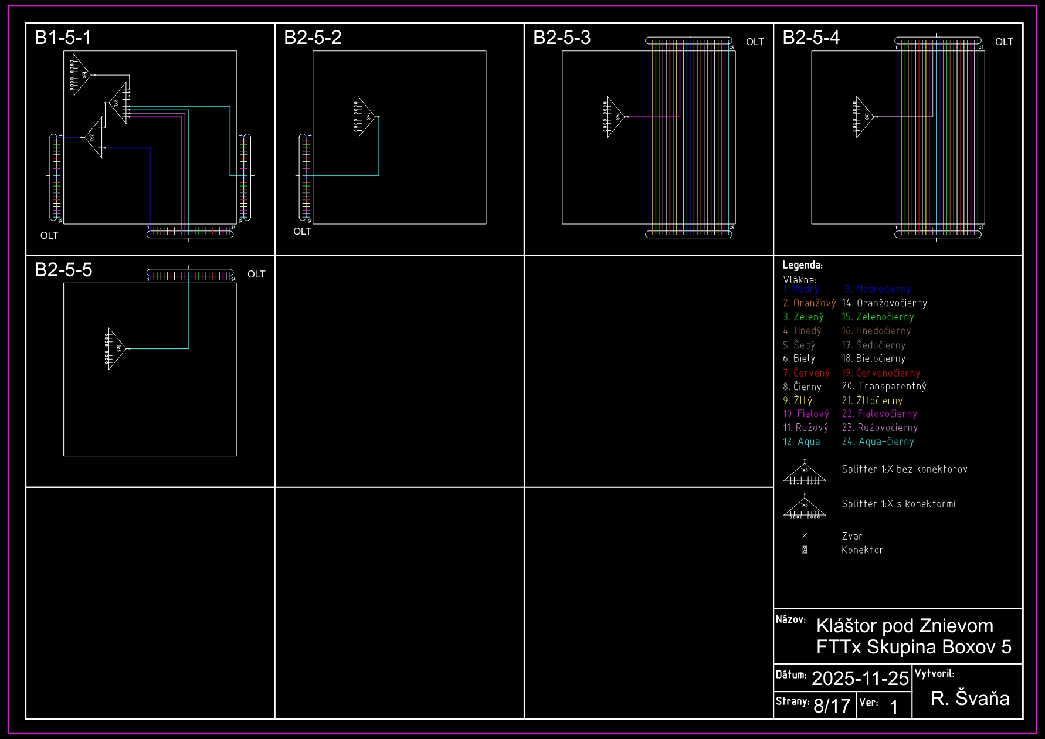This screenshot has height=739, width=1045.
Task: Pick the '12. Aqua' fiber color entry
Action: pyautogui.click(x=802, y=442)
